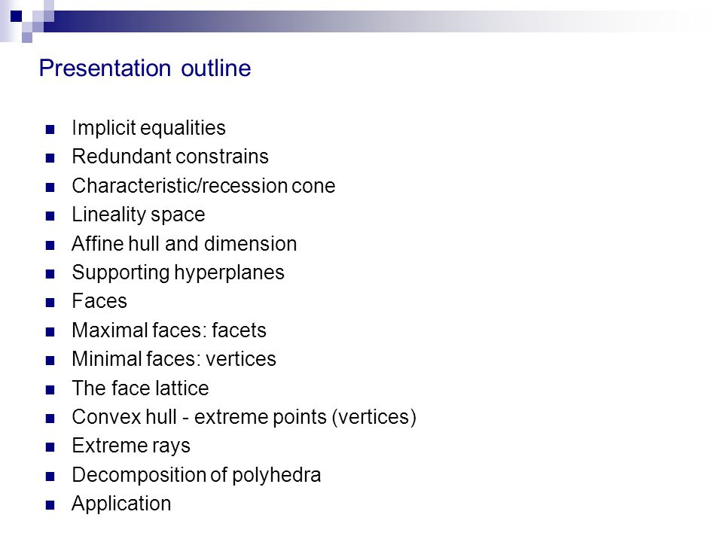Select the Faces bullet text

(x=99, y=301)
